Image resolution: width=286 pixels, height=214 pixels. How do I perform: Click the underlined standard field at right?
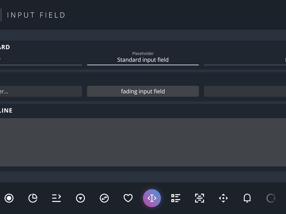245,60
